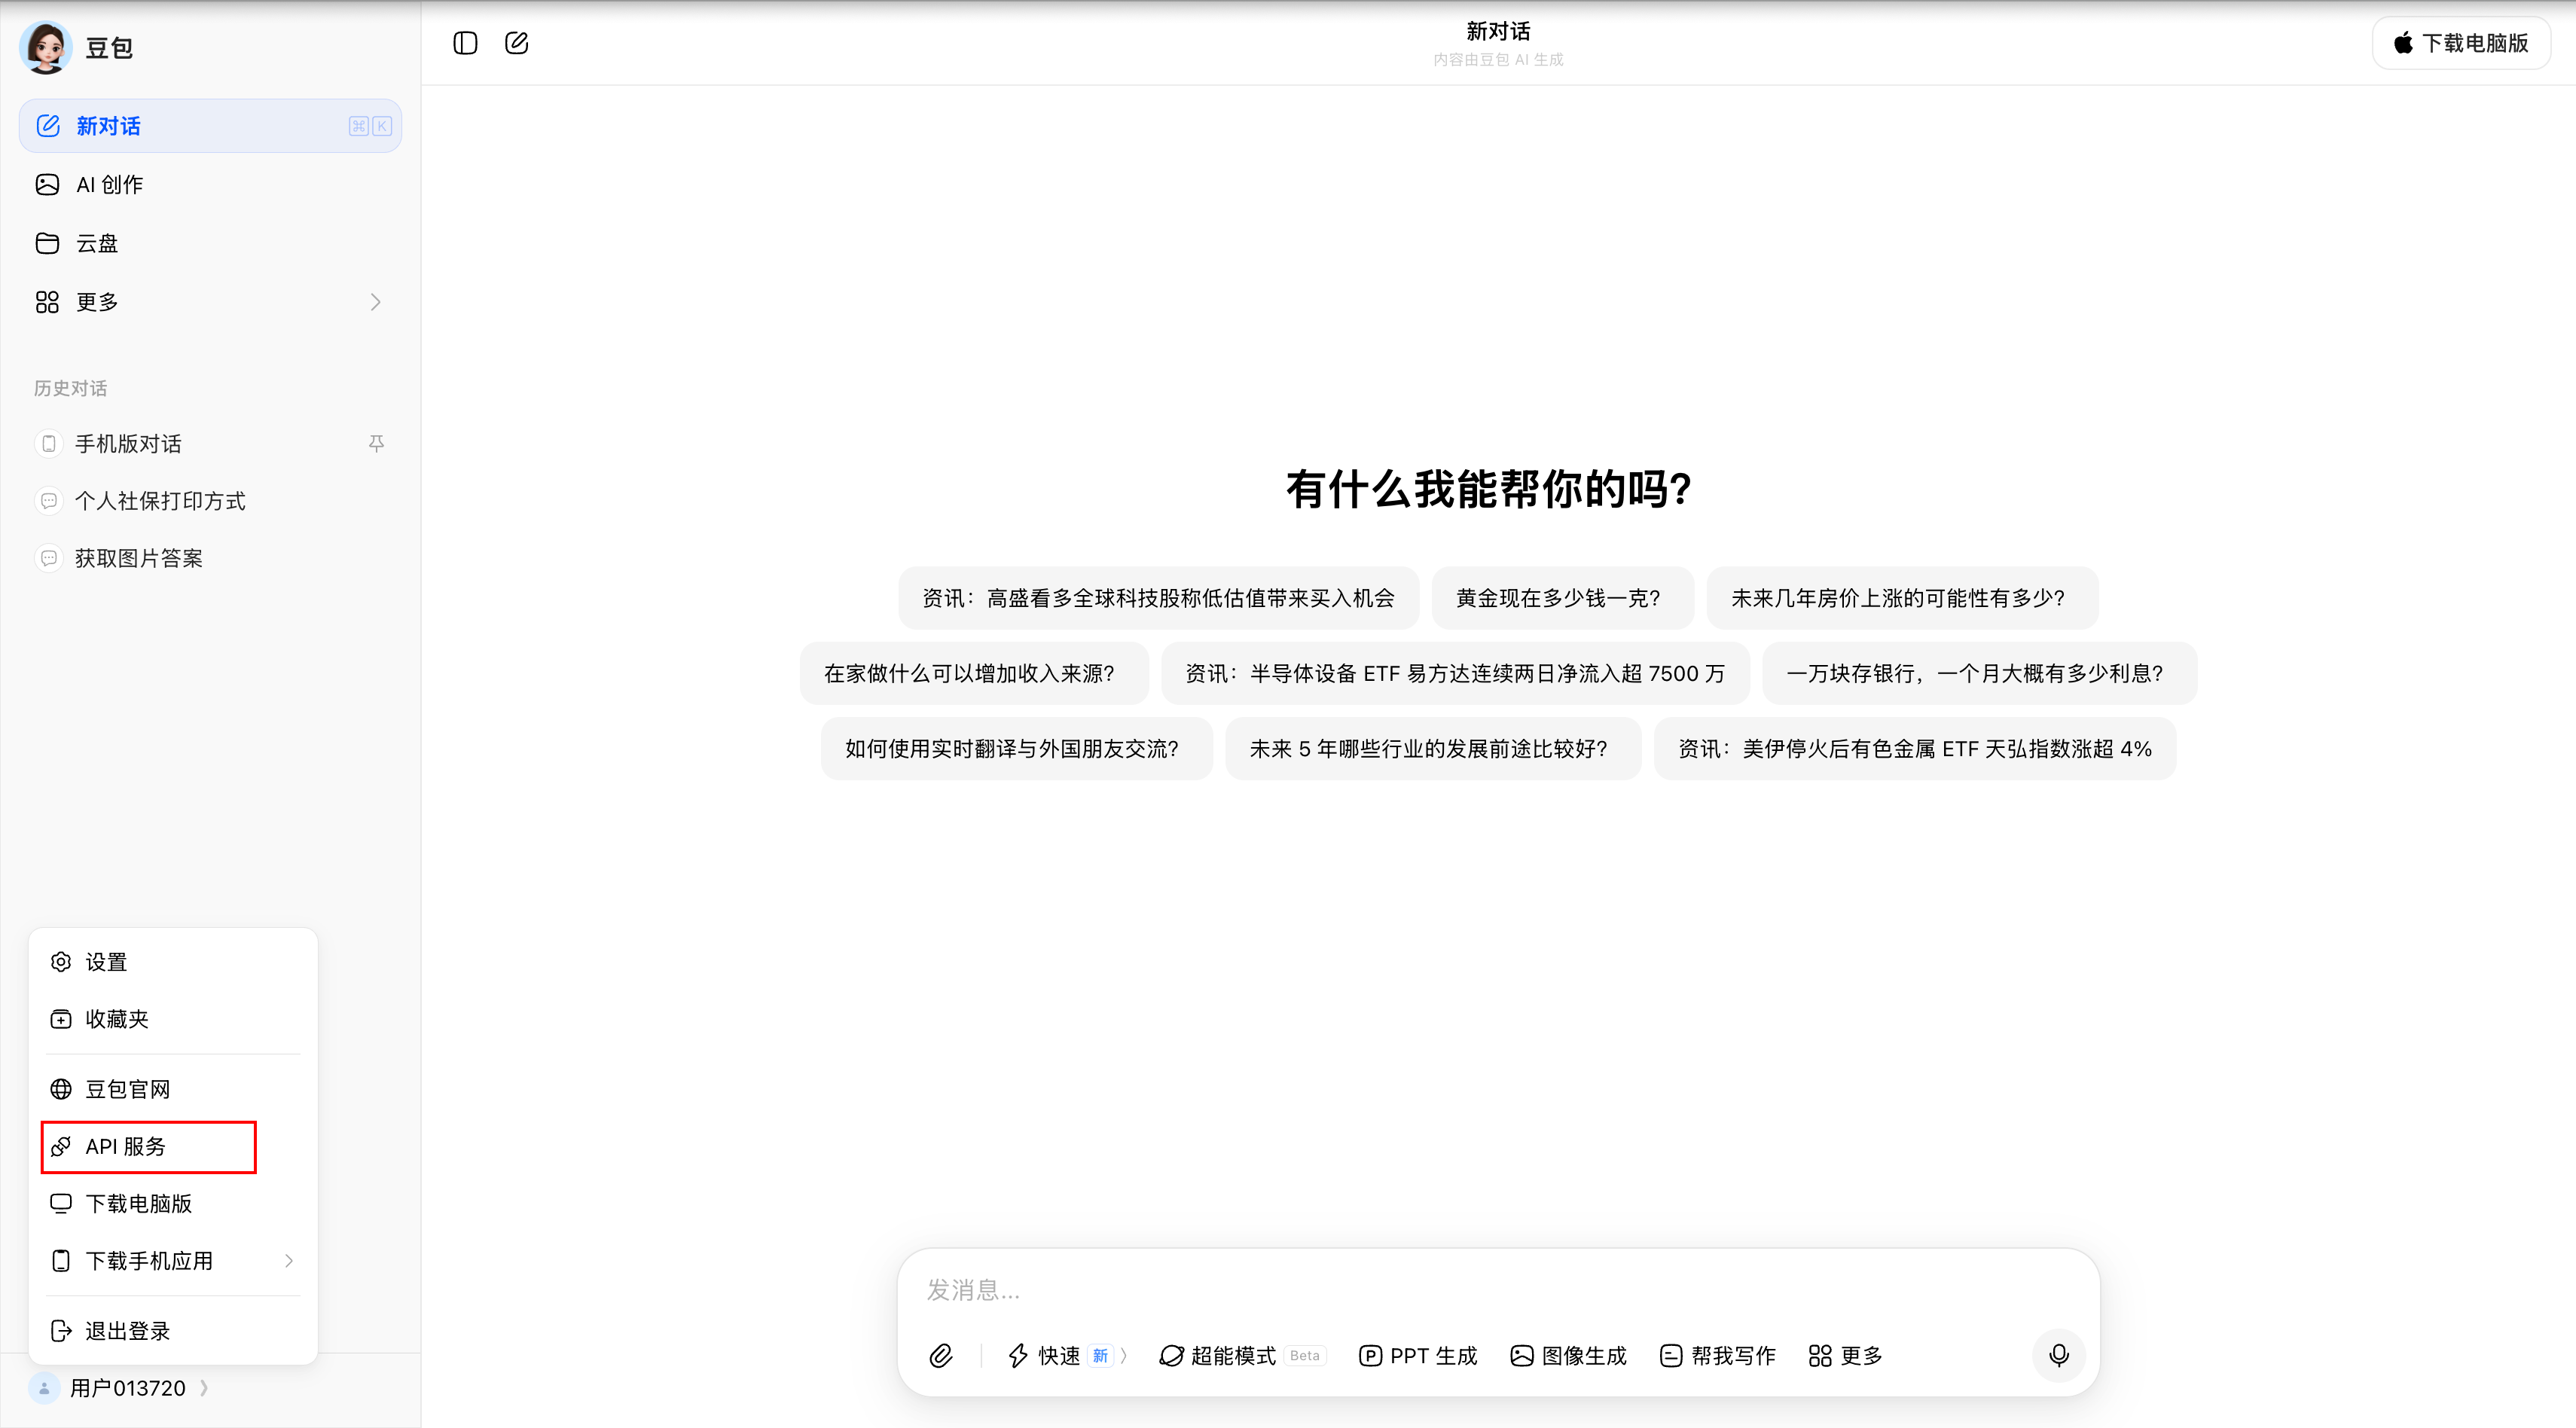Unpin the 手机版对话 conversation

tap(377, 443)
